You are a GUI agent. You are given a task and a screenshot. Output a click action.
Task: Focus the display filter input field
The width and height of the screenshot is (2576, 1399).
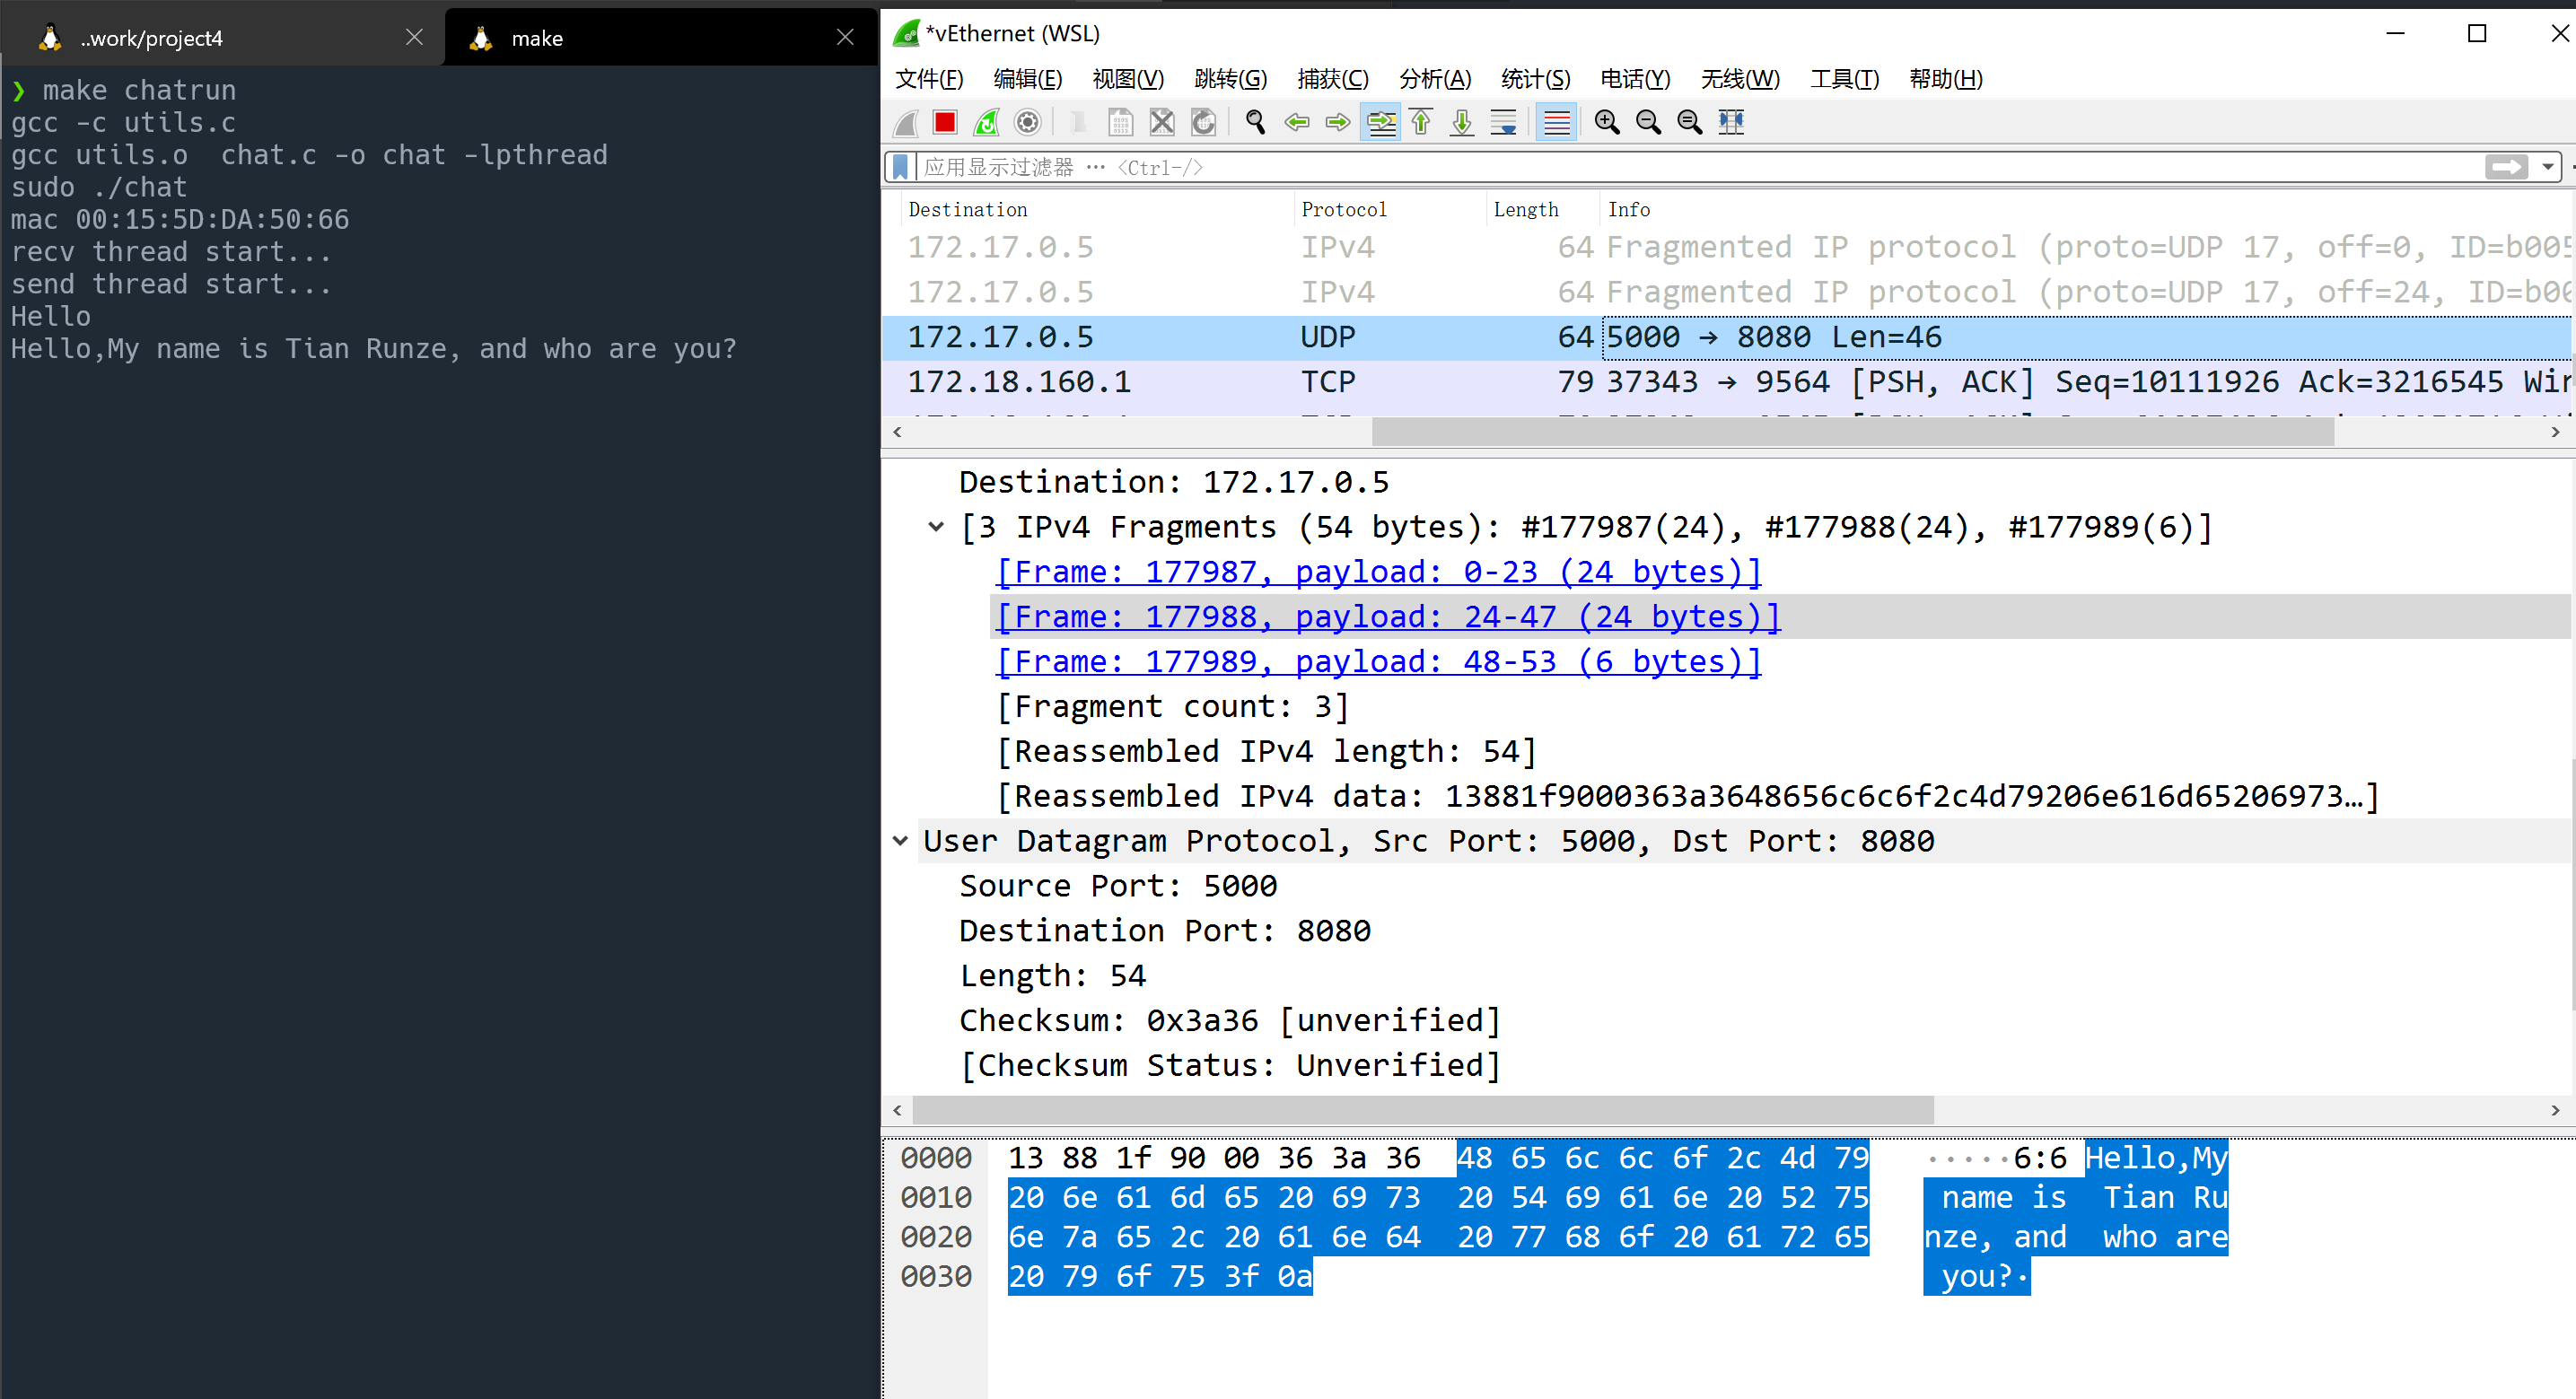[1700, 167]
